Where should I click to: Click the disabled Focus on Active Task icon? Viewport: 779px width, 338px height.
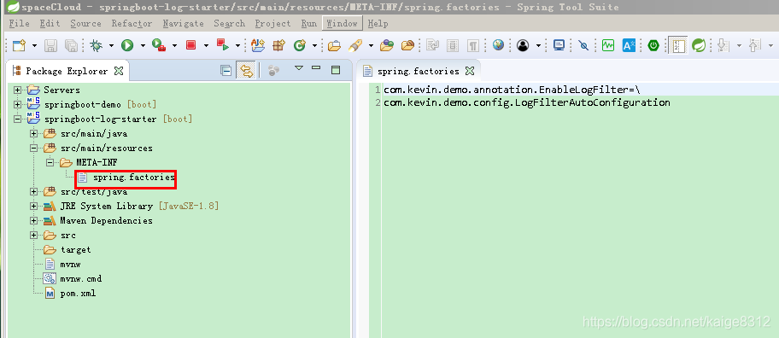point(272,71)
